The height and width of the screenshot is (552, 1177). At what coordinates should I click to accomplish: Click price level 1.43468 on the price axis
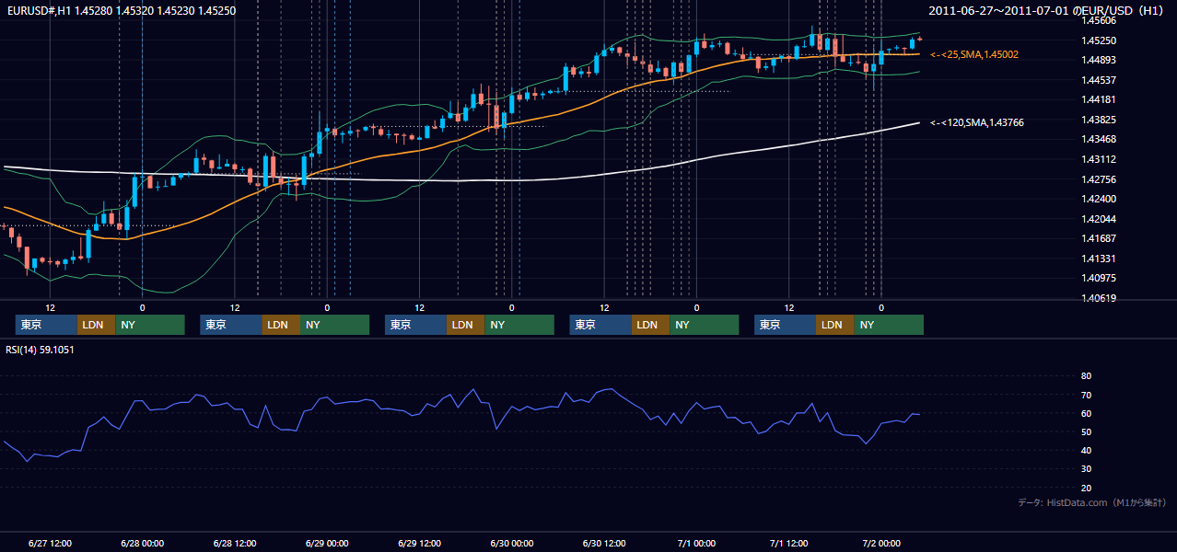click(x=1098, y=139)
